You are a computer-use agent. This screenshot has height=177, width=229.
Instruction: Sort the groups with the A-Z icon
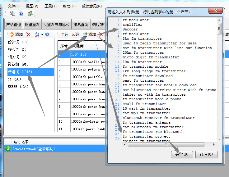pyautogui.click(x=37, y=34)
